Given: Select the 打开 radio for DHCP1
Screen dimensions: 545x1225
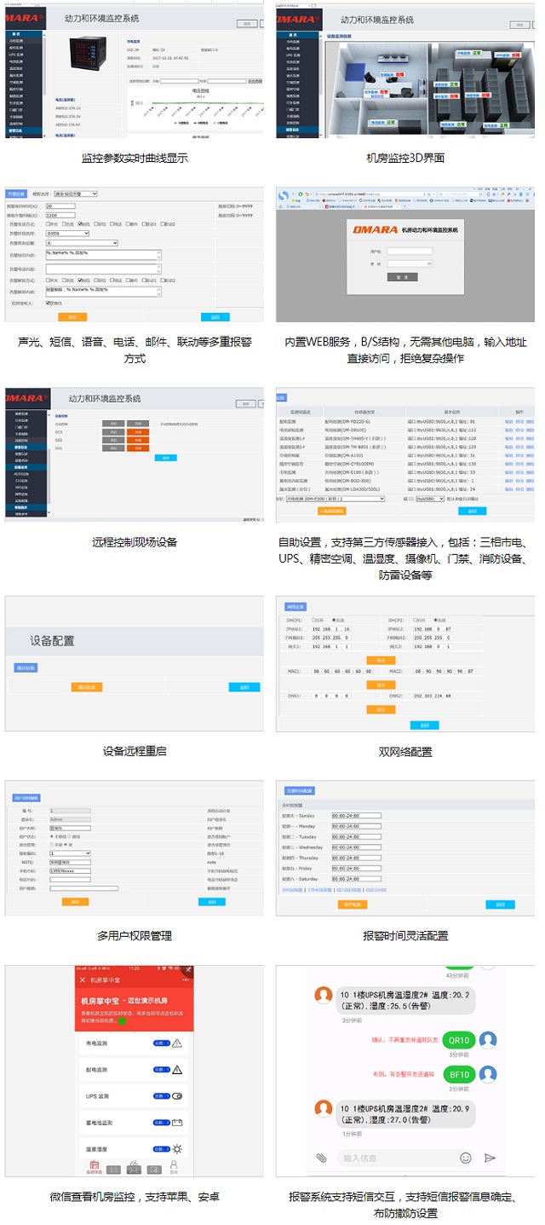Looking at the screenshot, I should click(x=313, y=620).
